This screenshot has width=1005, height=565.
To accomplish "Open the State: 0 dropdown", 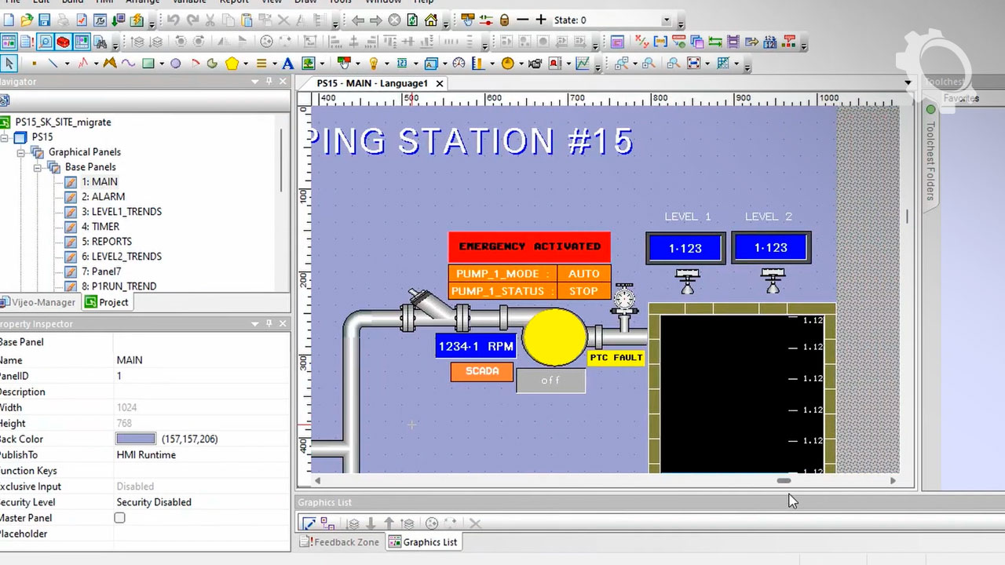I will tap(667, 20).
